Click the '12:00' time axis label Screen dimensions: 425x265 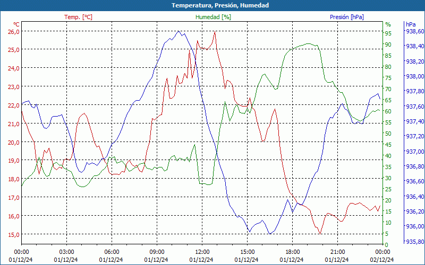click(202, 252)
